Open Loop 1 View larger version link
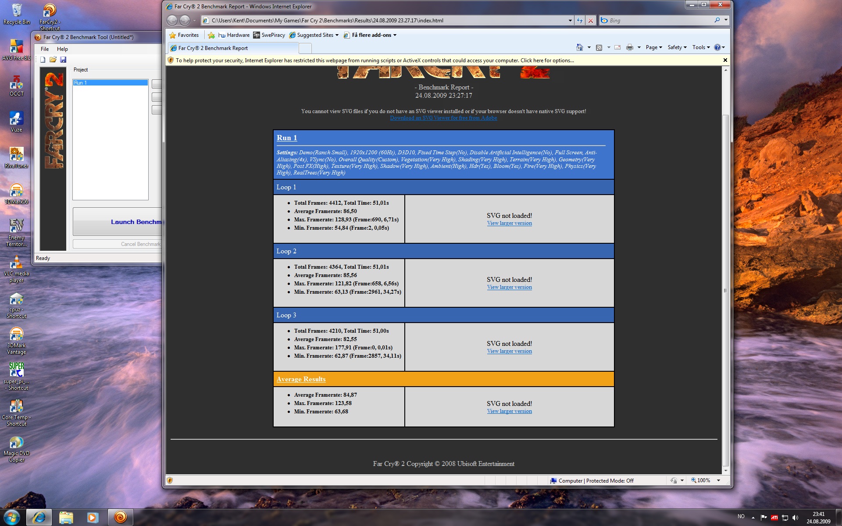The height and width of the screenshot is (526, 842). [509, 223]
